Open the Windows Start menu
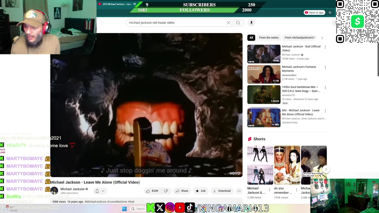379x213 pixels. pyautogui.click(x=124, y=209)
